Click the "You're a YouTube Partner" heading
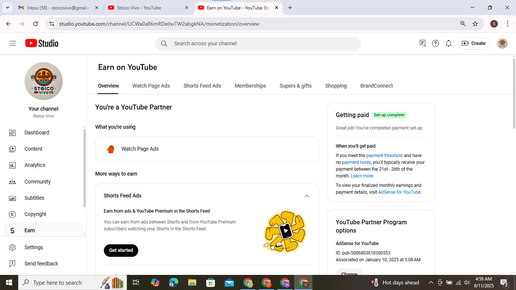 tap(134, 107)
